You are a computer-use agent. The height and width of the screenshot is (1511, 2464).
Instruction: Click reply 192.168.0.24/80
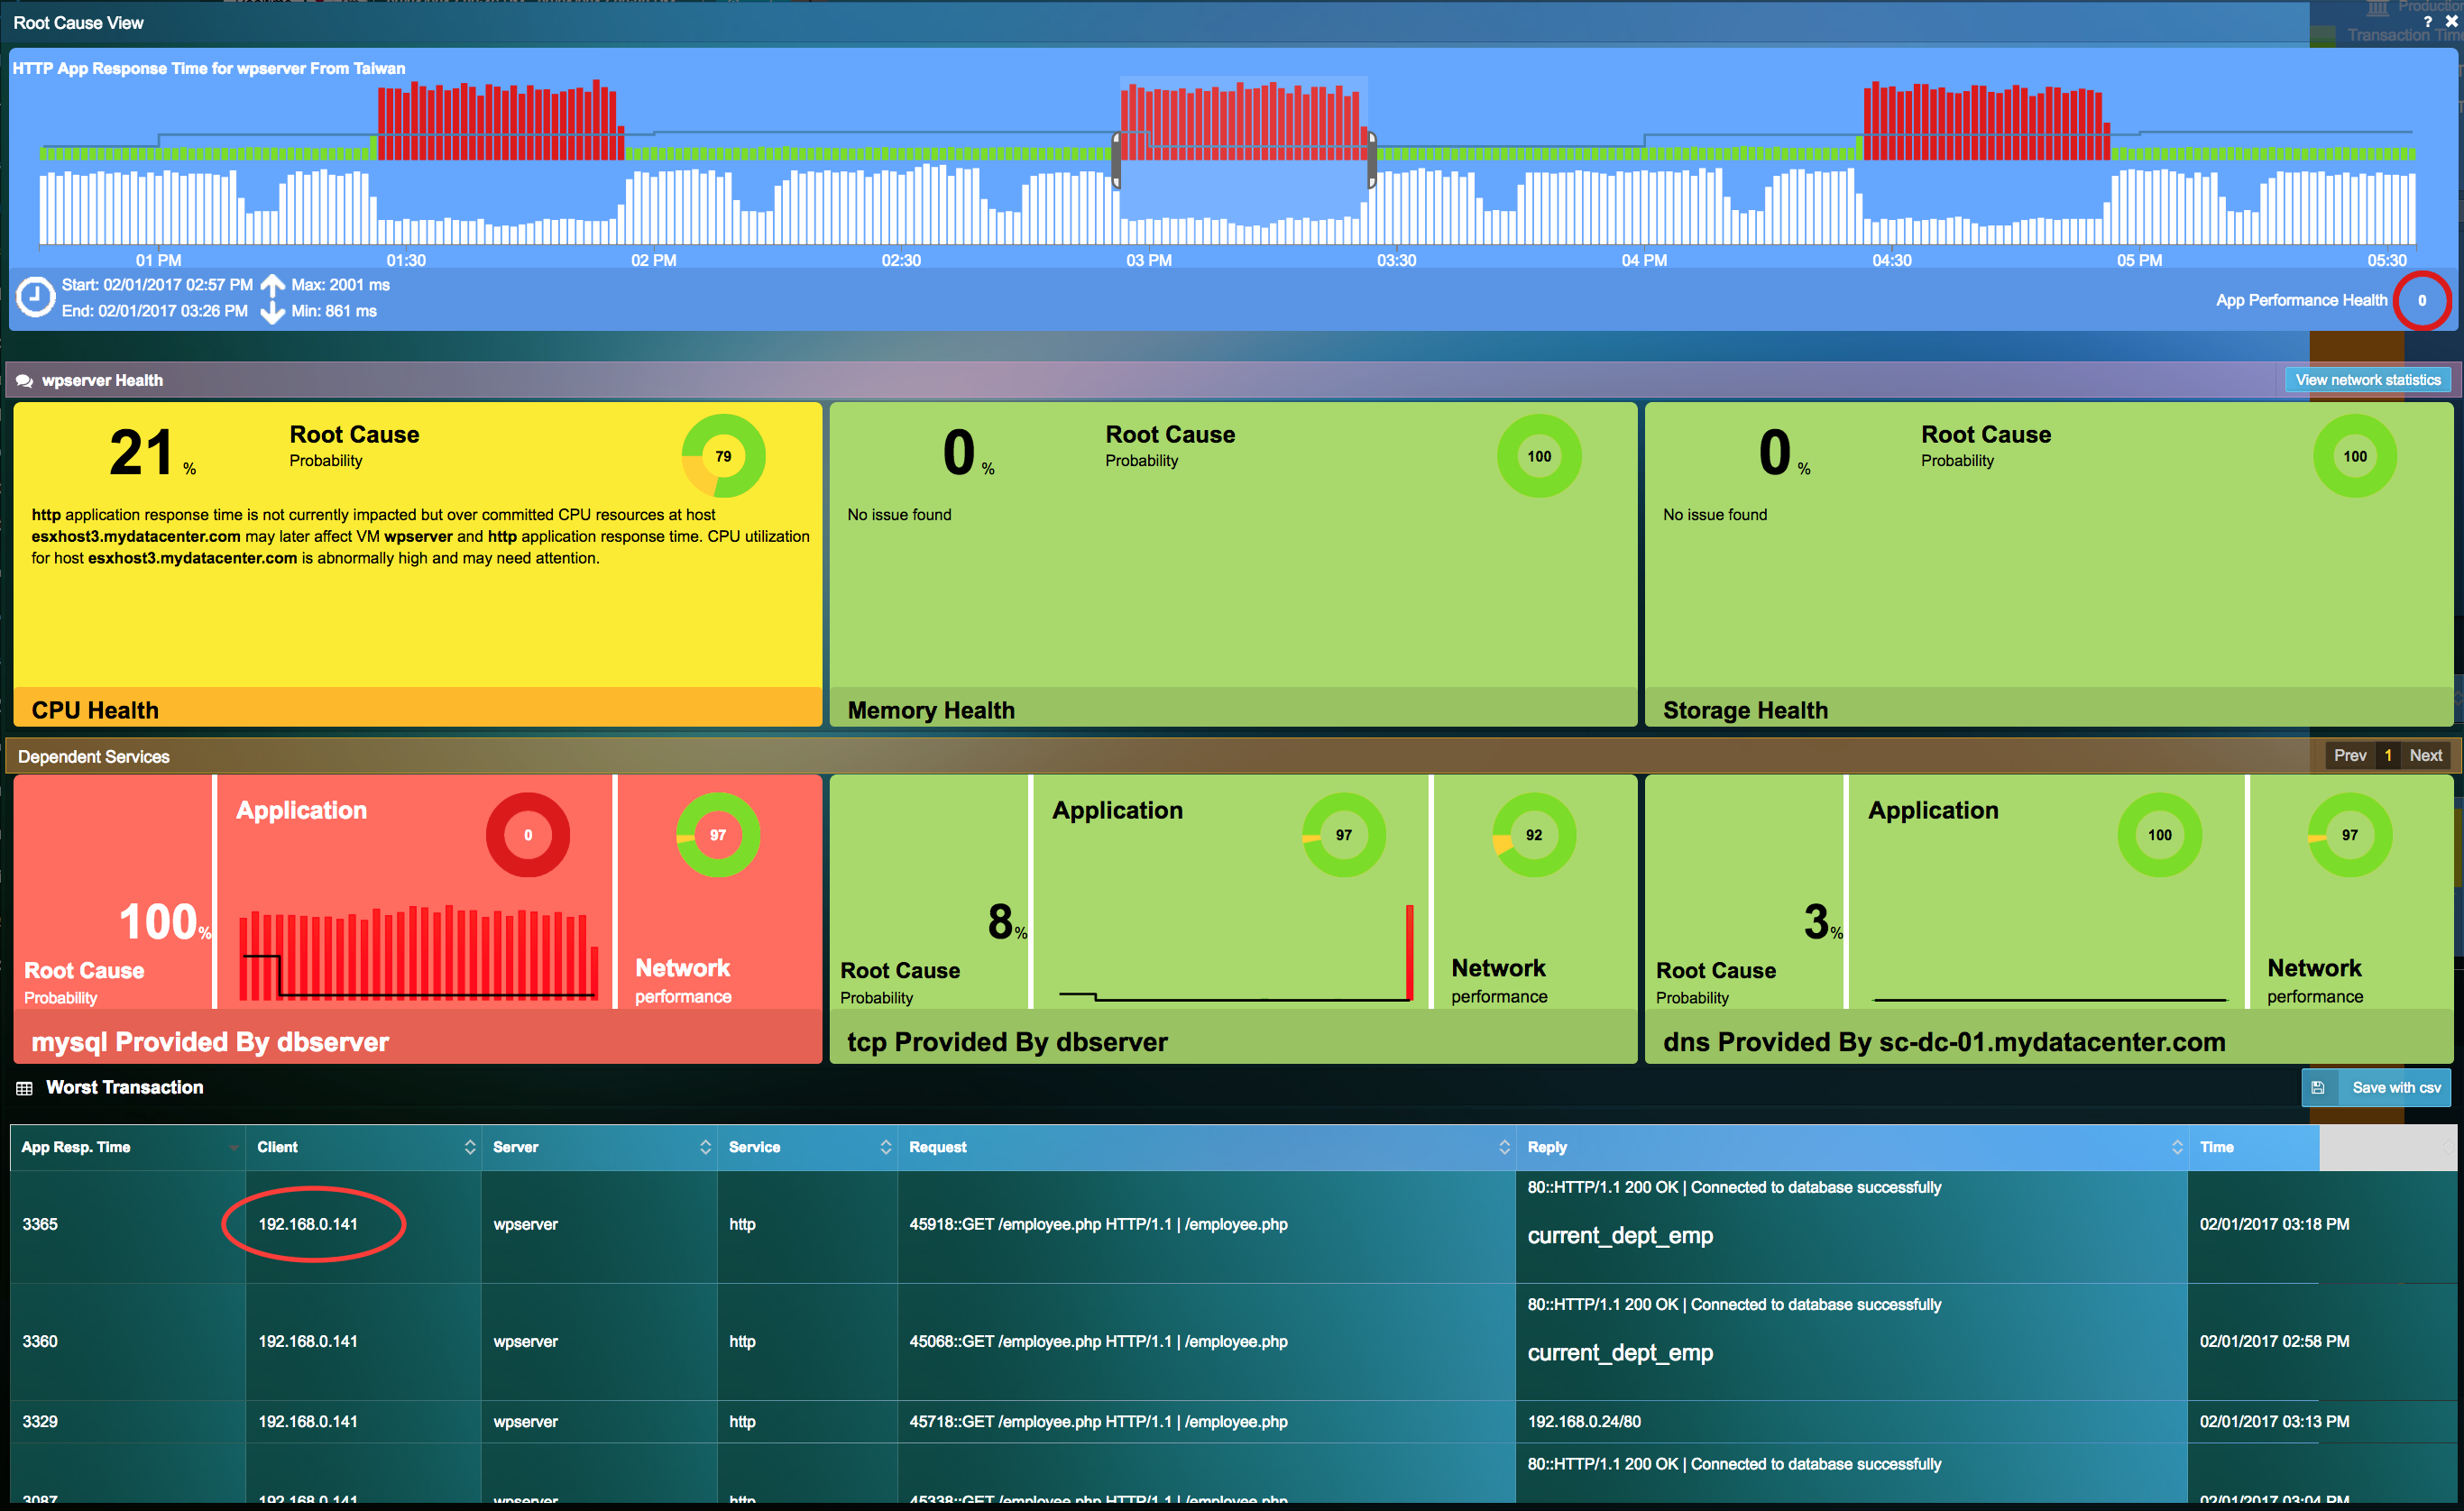(x=1584, y=1421)
